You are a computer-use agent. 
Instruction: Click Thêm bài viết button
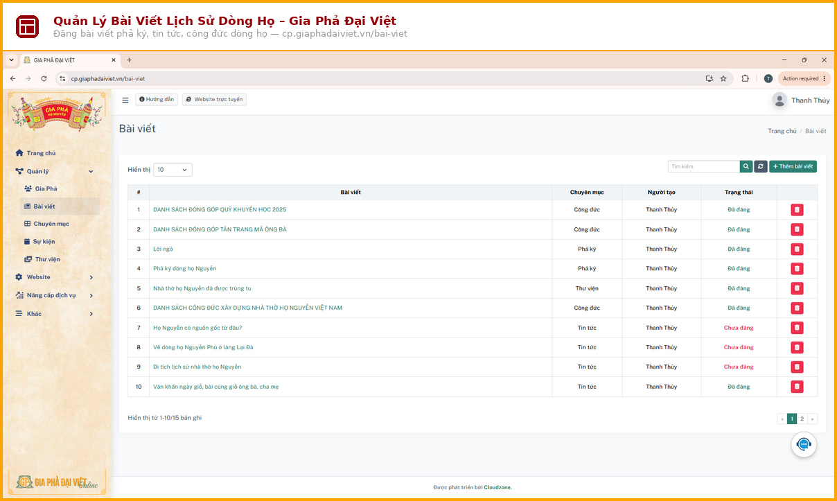pos(793,166)
